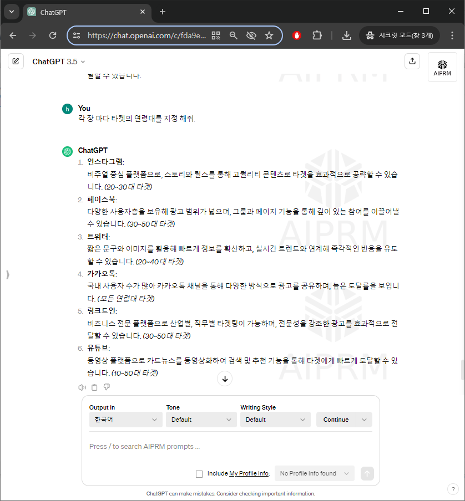Viewport: 465px width, 501px height.
Task: Close the ChatGPT browser tab
Action: pos(143,12)
